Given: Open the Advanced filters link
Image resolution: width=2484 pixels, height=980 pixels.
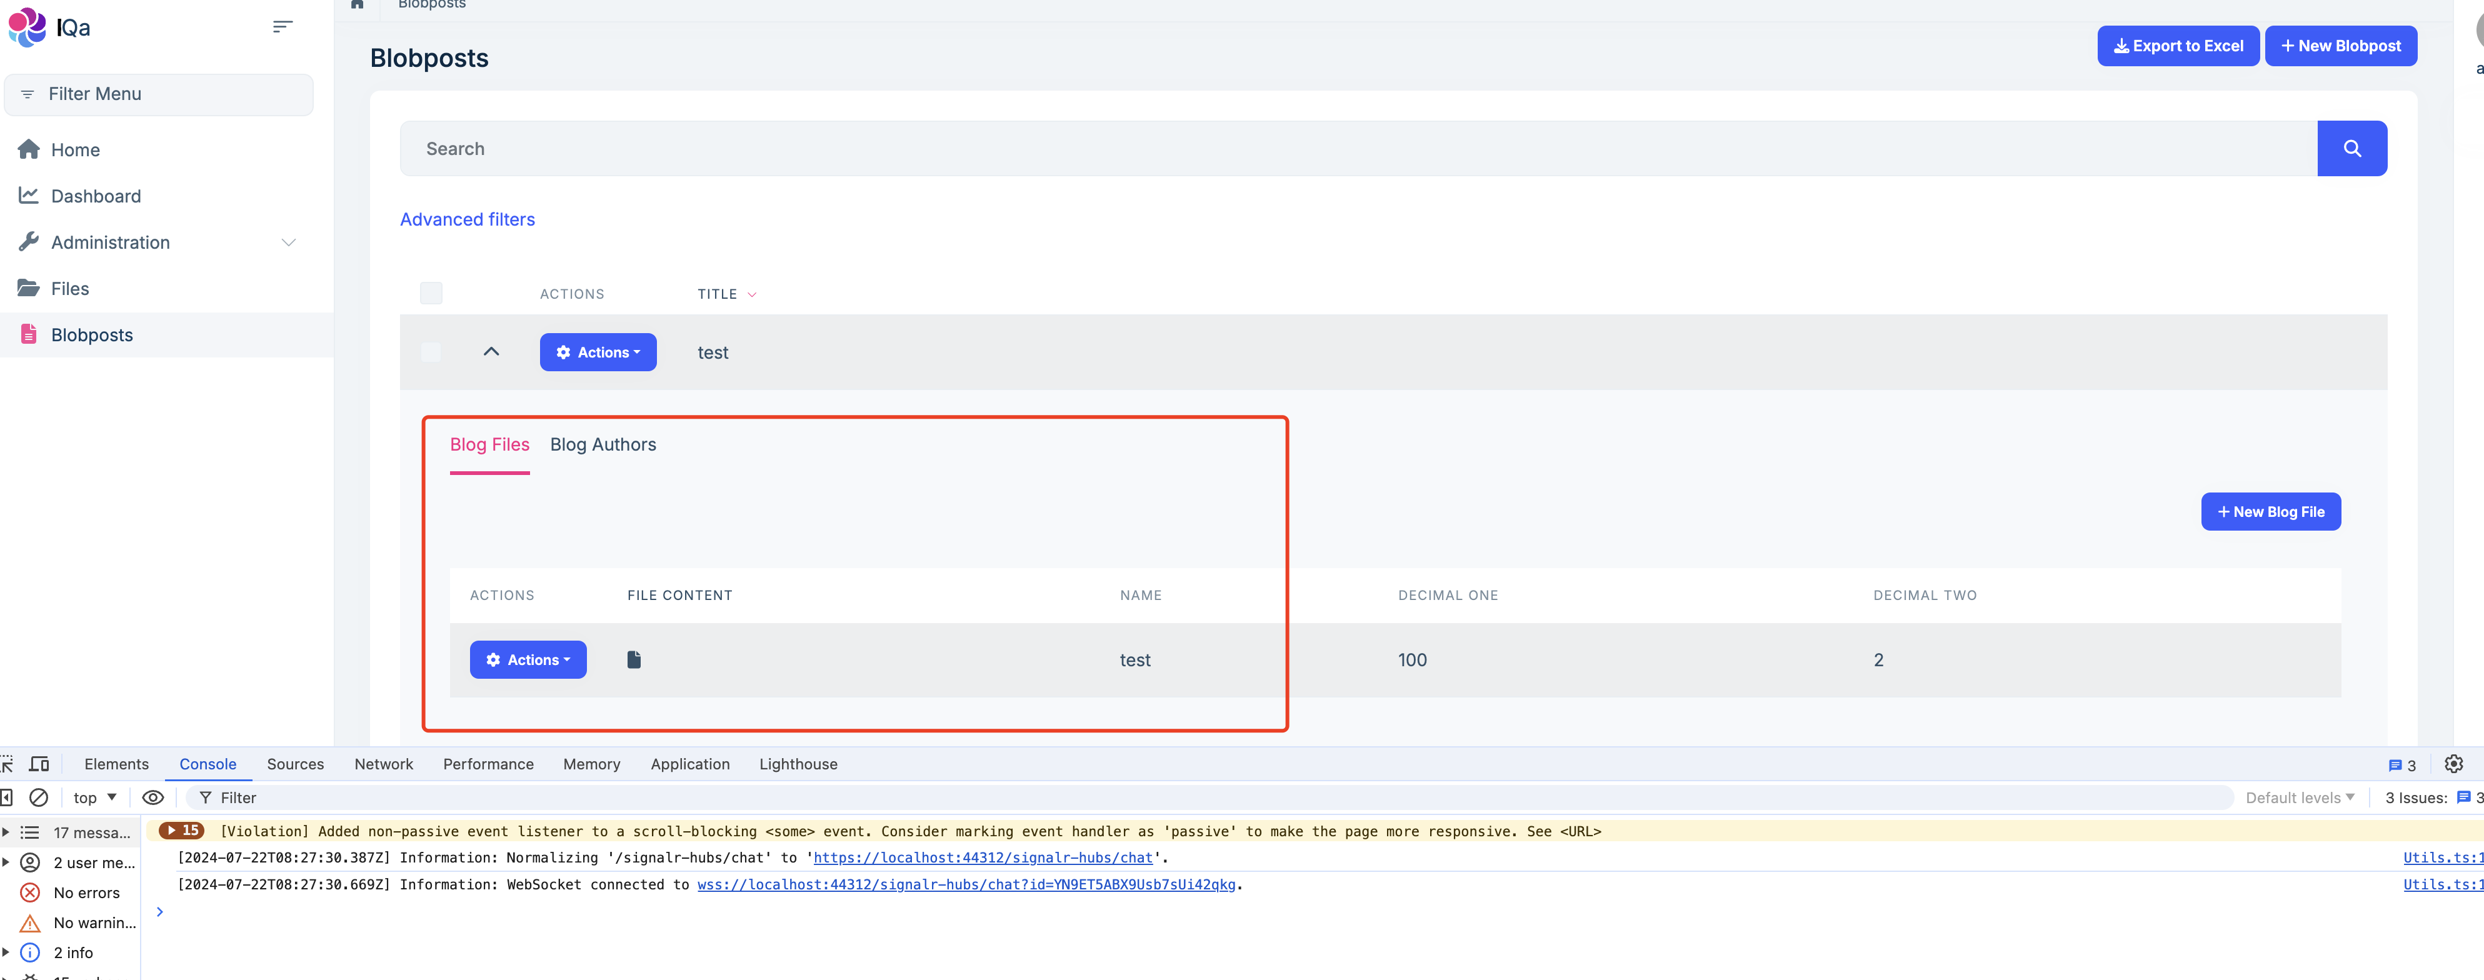Looking at the screenshot, I should coord(467,219).
